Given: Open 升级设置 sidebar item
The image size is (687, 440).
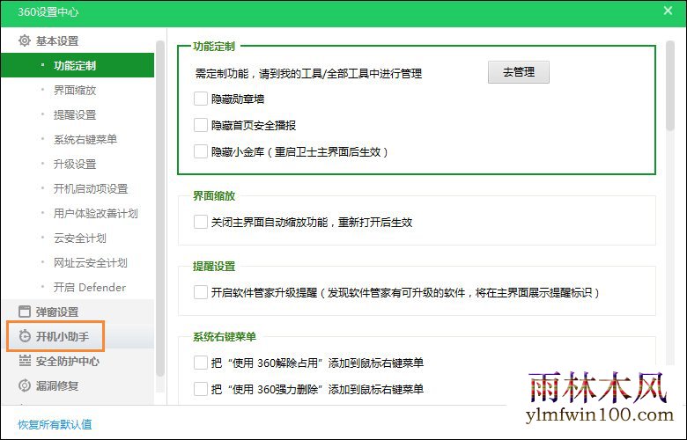Looking at the screenshot, I should coord(75,165).
